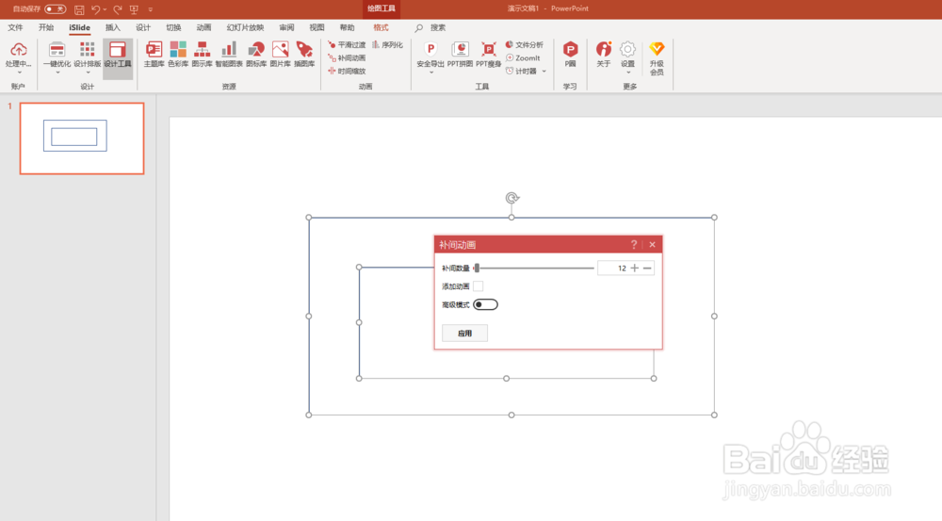Click the 补间数量 value field showing 12
Image resolution: width=942 pixels, height=521 pixels.
612,268
